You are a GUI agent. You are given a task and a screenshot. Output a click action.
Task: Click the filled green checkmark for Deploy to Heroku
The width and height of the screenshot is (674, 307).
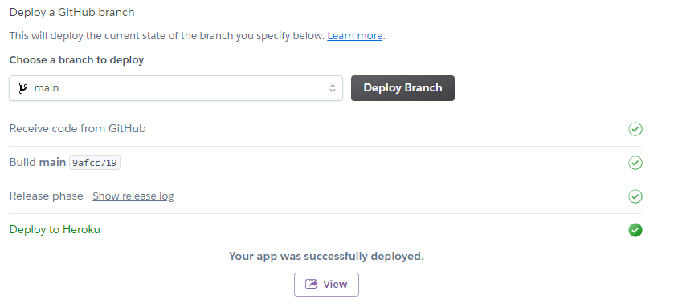635,230
